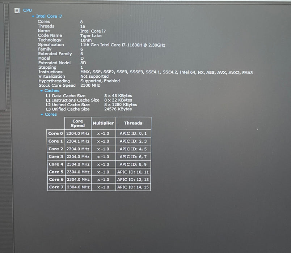Click L3 Unified Cache value 24576 KBytes
291x253 pixels.
click(118, 109)
